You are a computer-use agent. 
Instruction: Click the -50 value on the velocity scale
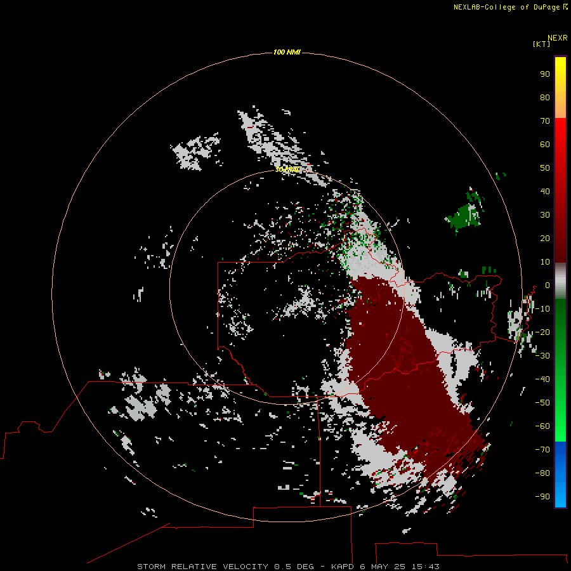click(x=542, y=403)
